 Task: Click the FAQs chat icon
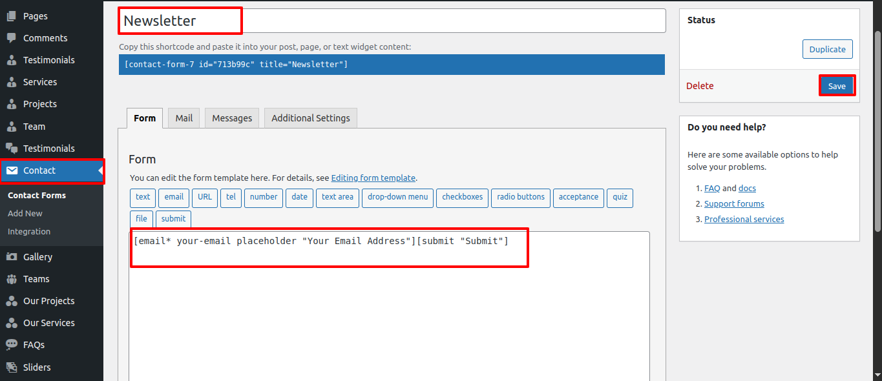[x=12, y=345]
